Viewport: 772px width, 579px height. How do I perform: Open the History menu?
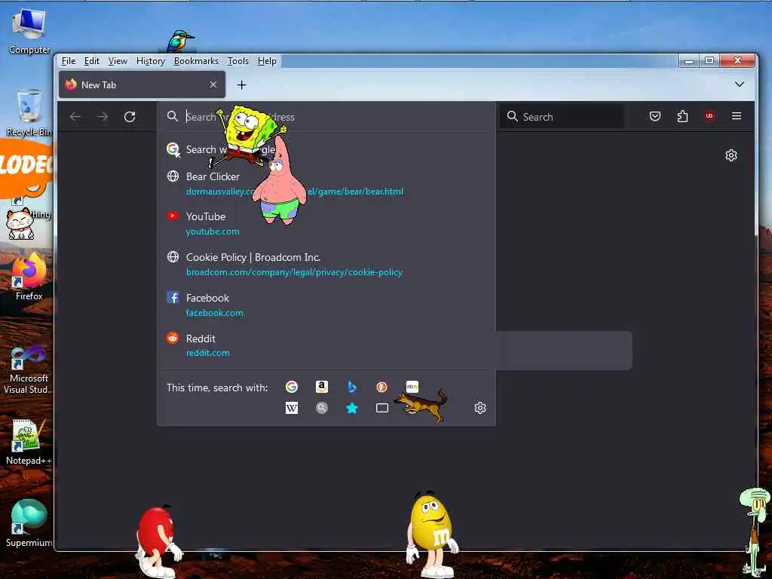pos(150,61)
